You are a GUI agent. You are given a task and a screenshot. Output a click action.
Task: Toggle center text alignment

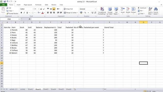click(51, 13)
